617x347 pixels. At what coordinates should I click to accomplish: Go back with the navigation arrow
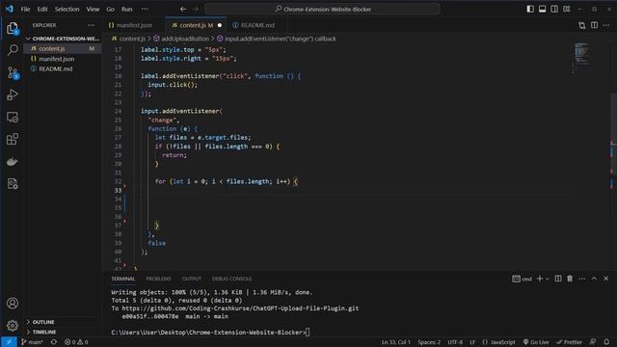[x=183, y=9]
